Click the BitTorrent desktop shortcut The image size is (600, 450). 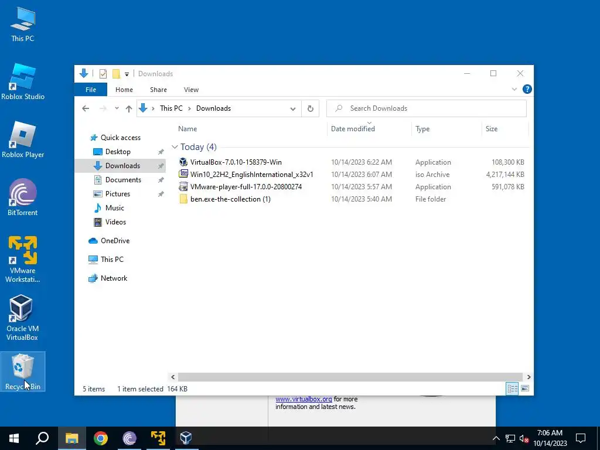point(23,198)
